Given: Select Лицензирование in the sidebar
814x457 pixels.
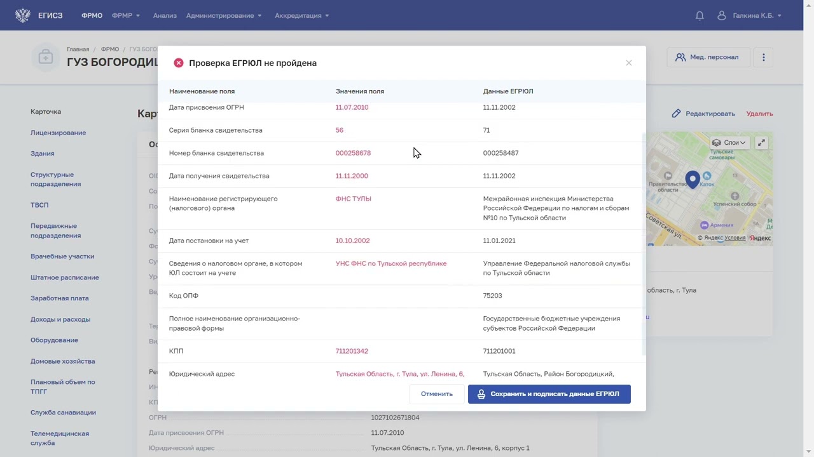Looking at the screenshot, I should point(58,133).
